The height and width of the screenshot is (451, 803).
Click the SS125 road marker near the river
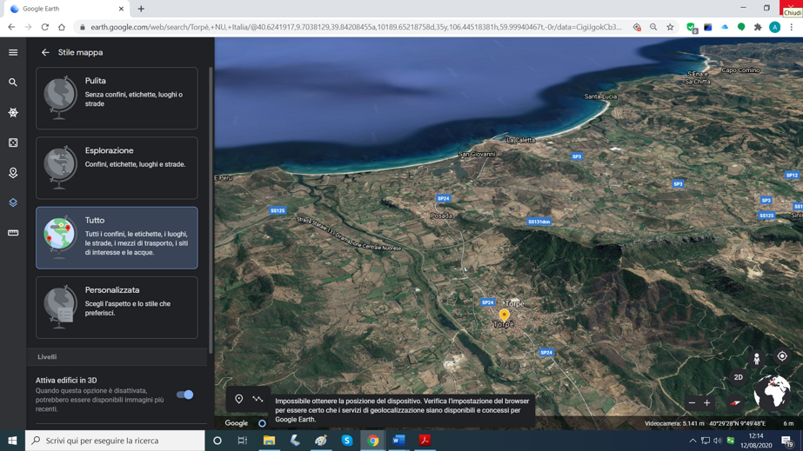[277, 210]
